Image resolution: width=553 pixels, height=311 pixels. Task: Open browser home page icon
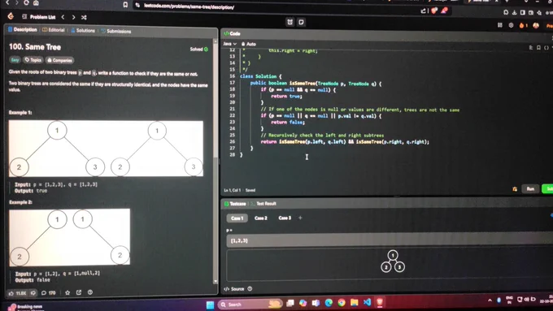[x=36, y=2]
